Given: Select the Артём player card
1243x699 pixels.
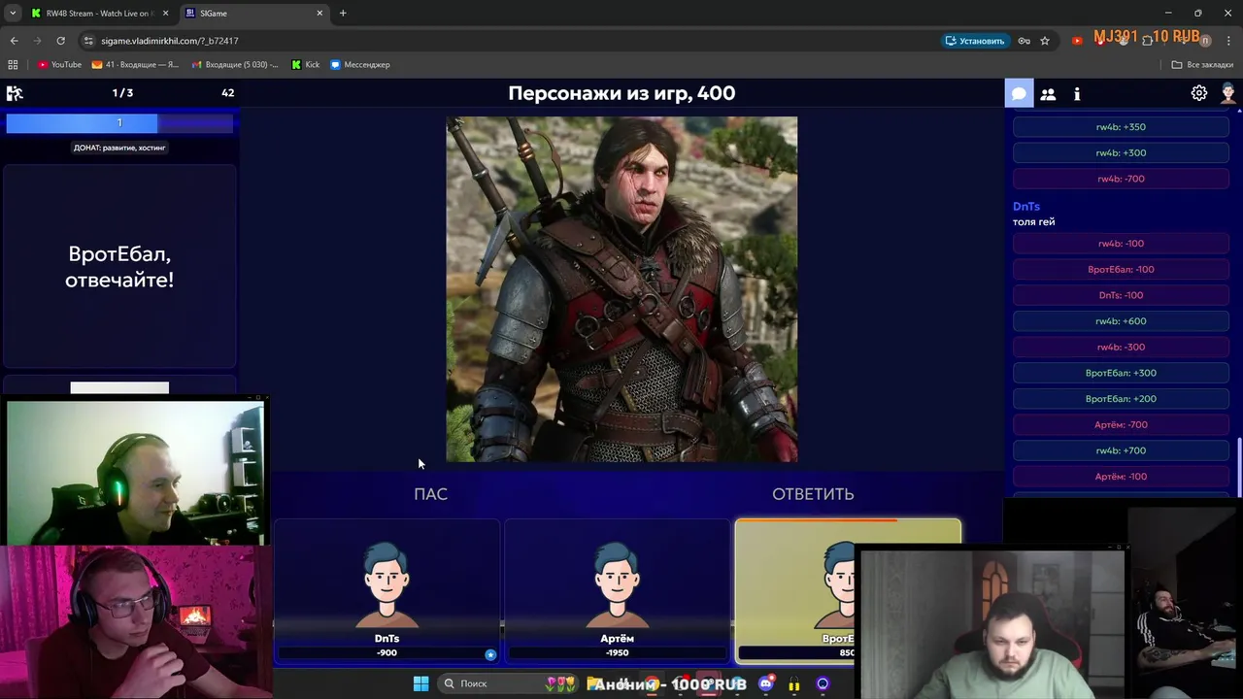Looking at the screenshot, I should coord(617,590).
